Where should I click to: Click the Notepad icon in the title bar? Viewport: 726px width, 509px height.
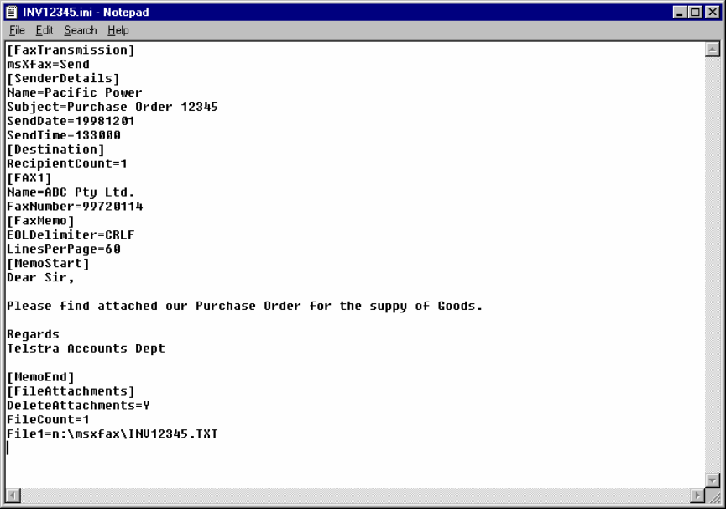click(x=12, y=12)
